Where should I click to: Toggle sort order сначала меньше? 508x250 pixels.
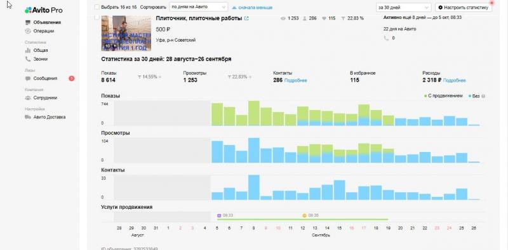pos(252,8)
